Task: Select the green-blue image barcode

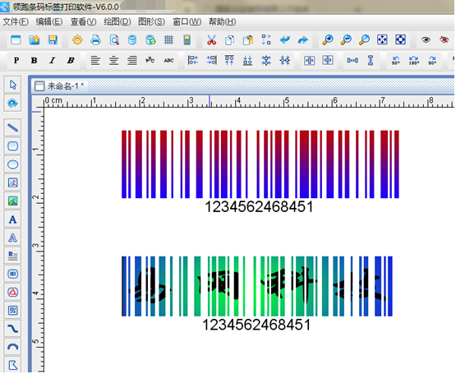Action: click(x=257, y=286)
